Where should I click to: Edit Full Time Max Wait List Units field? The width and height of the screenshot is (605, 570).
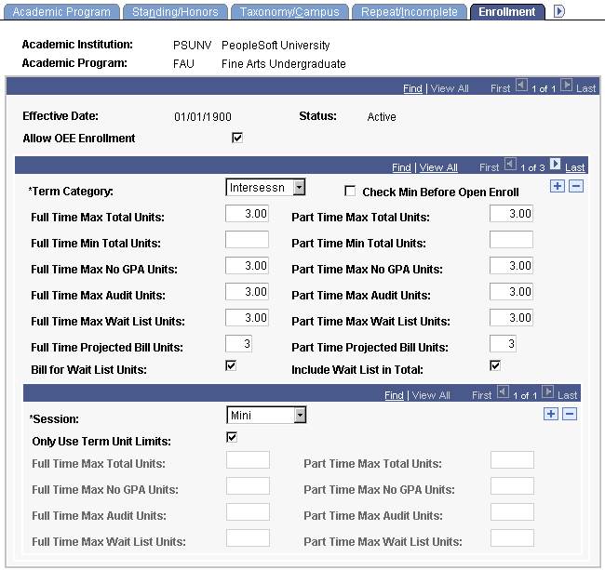(x=247, y=318)
